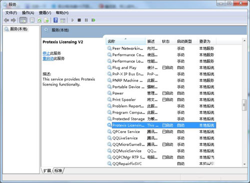
Task: Click the Forward arrow toolbar icon
Action: (x=13, y=20)
